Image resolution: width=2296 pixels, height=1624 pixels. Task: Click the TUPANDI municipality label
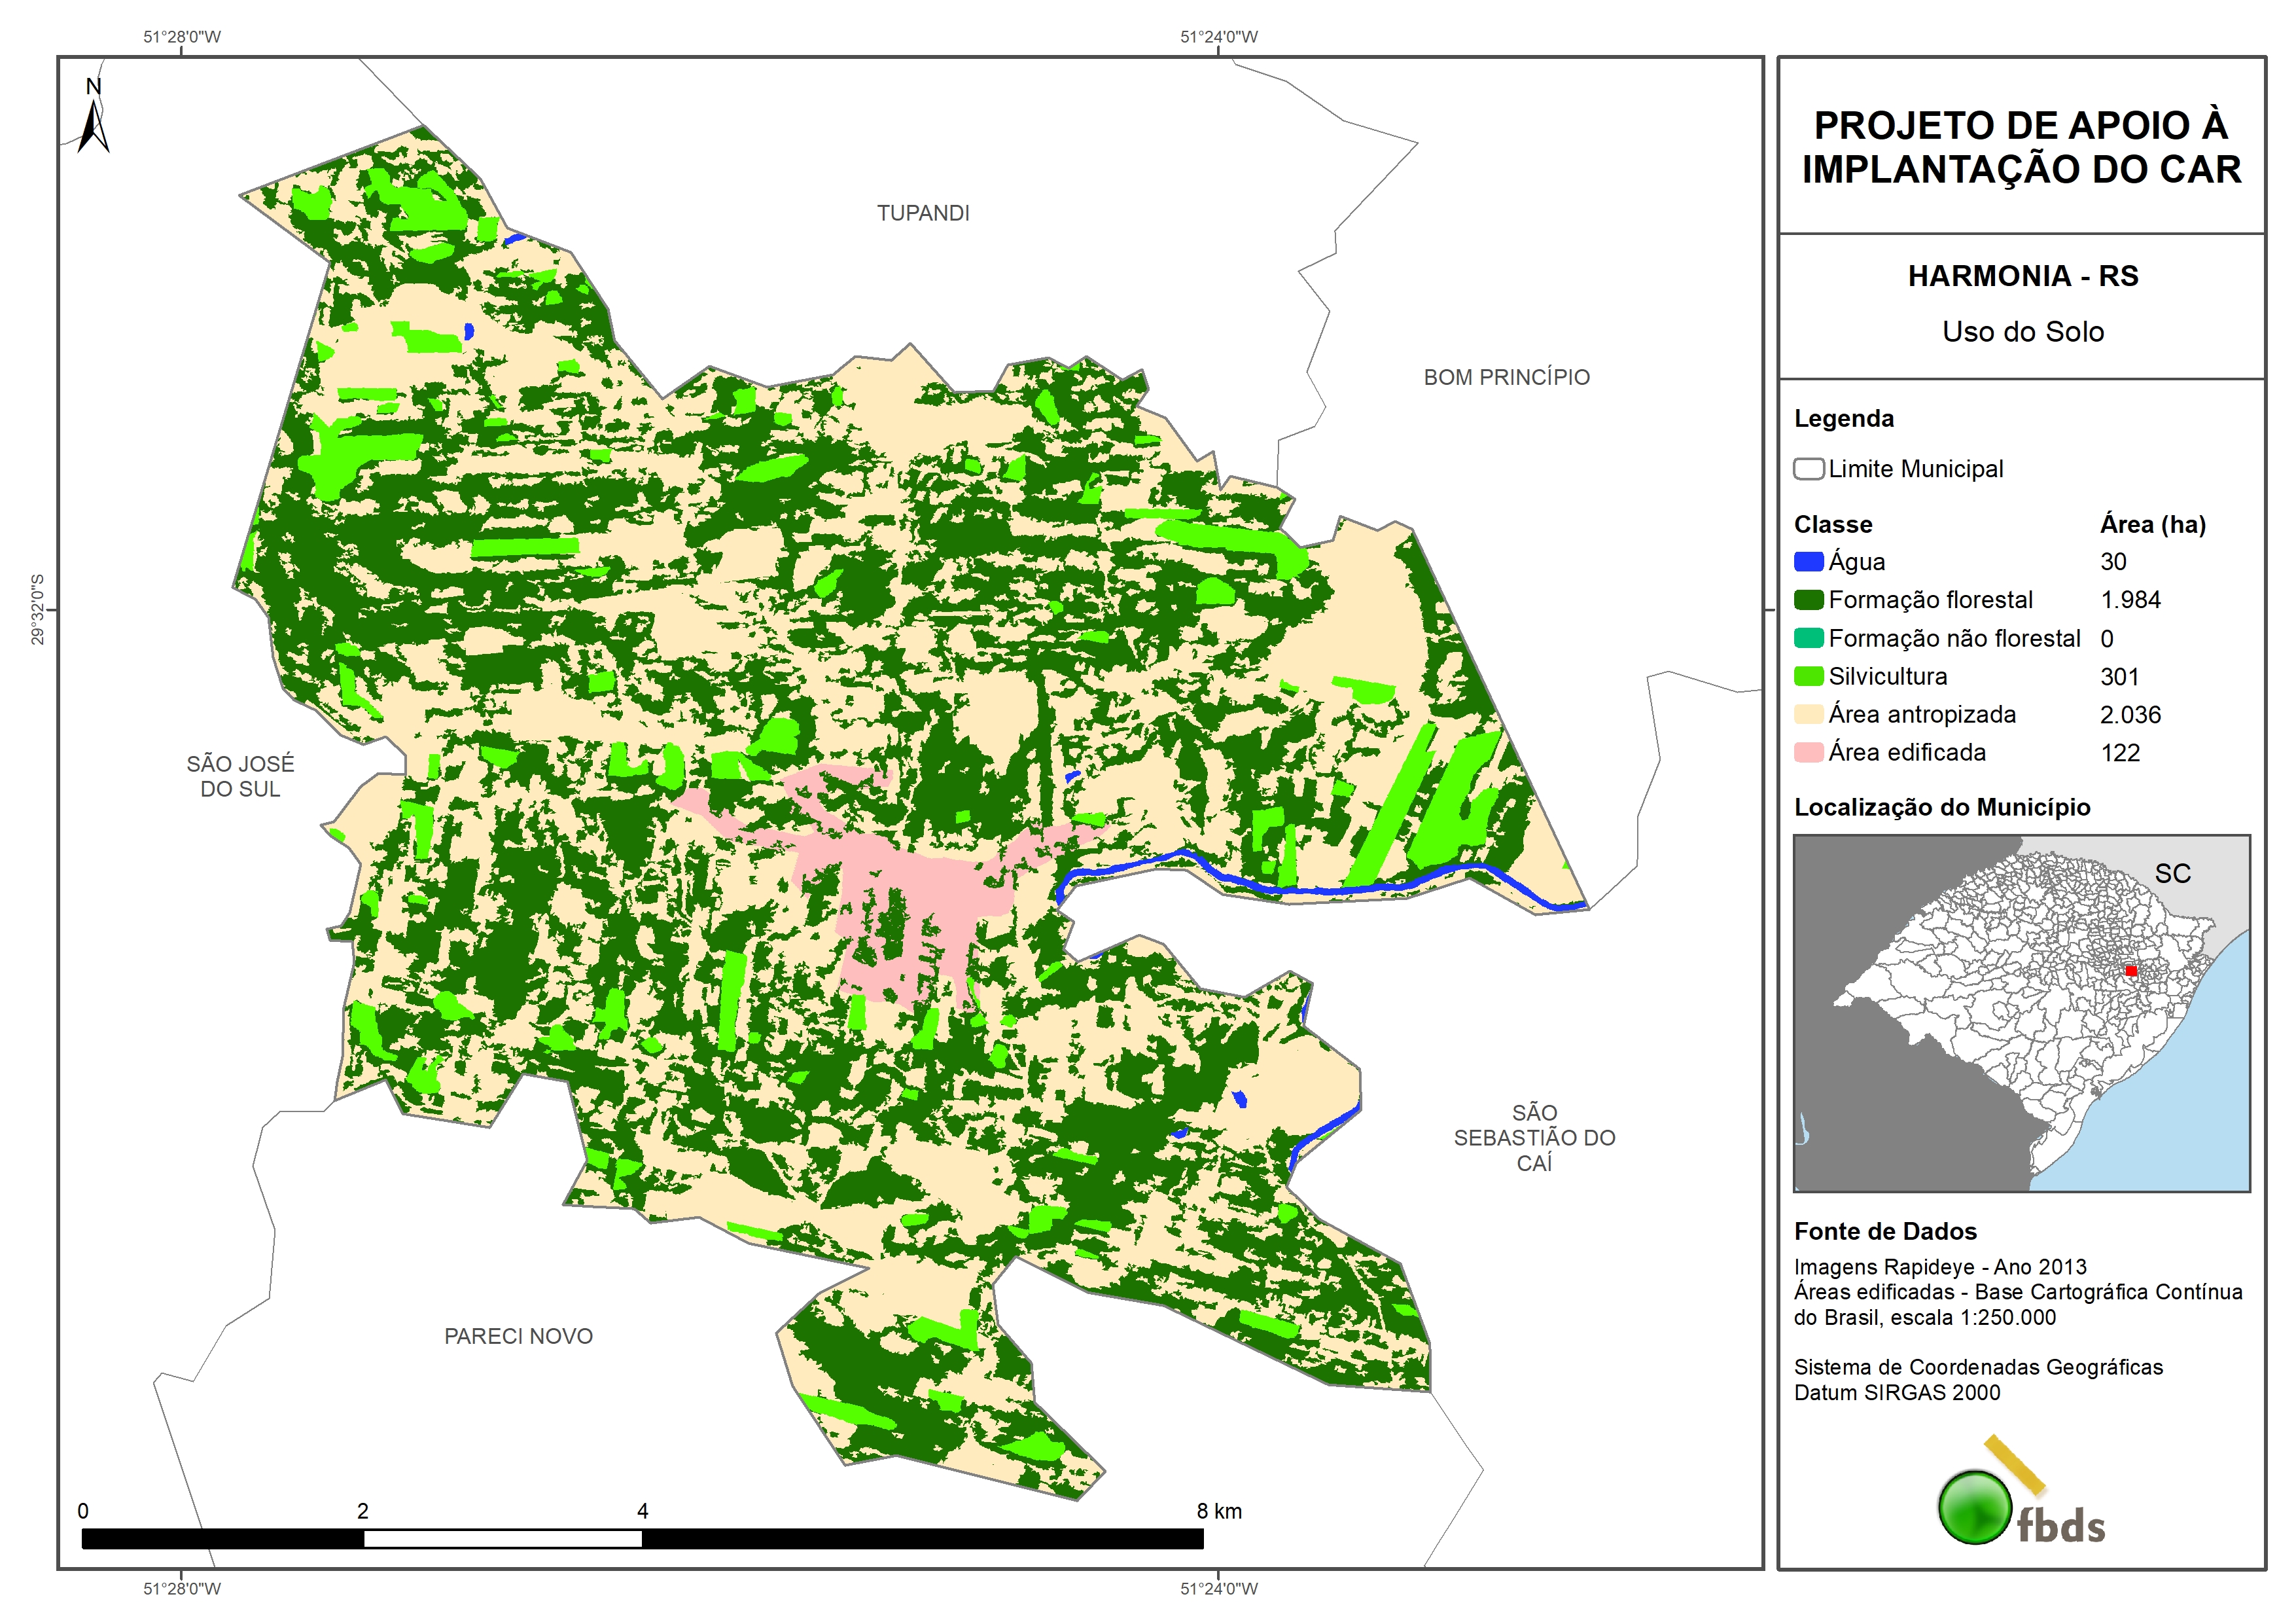[923, 213]
